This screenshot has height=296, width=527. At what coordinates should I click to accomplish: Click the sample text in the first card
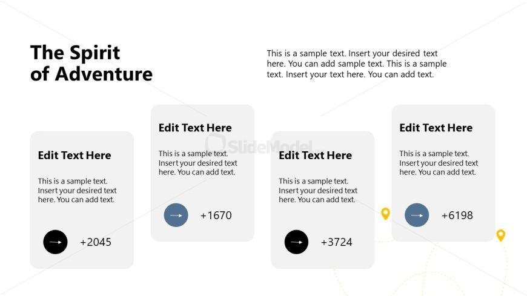coord(77,190)
